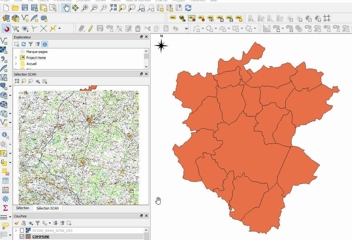Toggle show or hide labels
This screenshot has height=240, width=352.
[x=210, y=18]
